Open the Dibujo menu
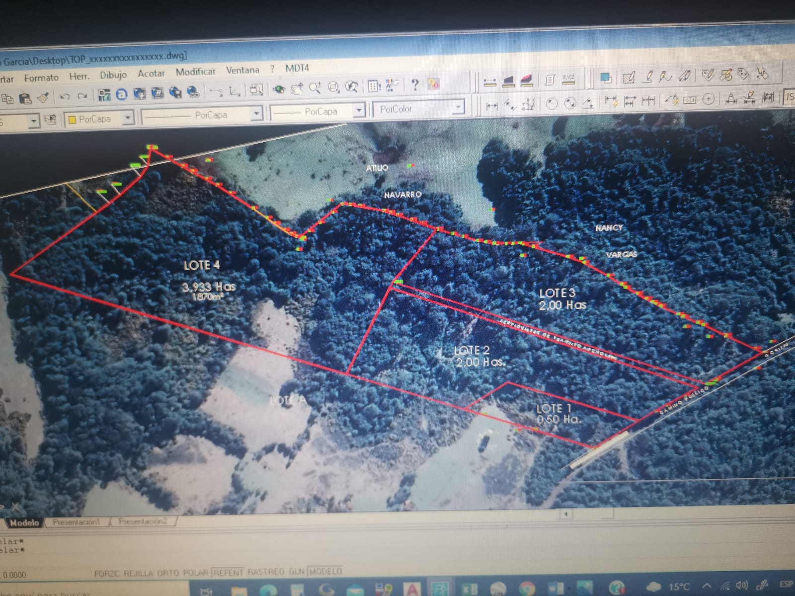795x596 pixels. coord(113,74)
